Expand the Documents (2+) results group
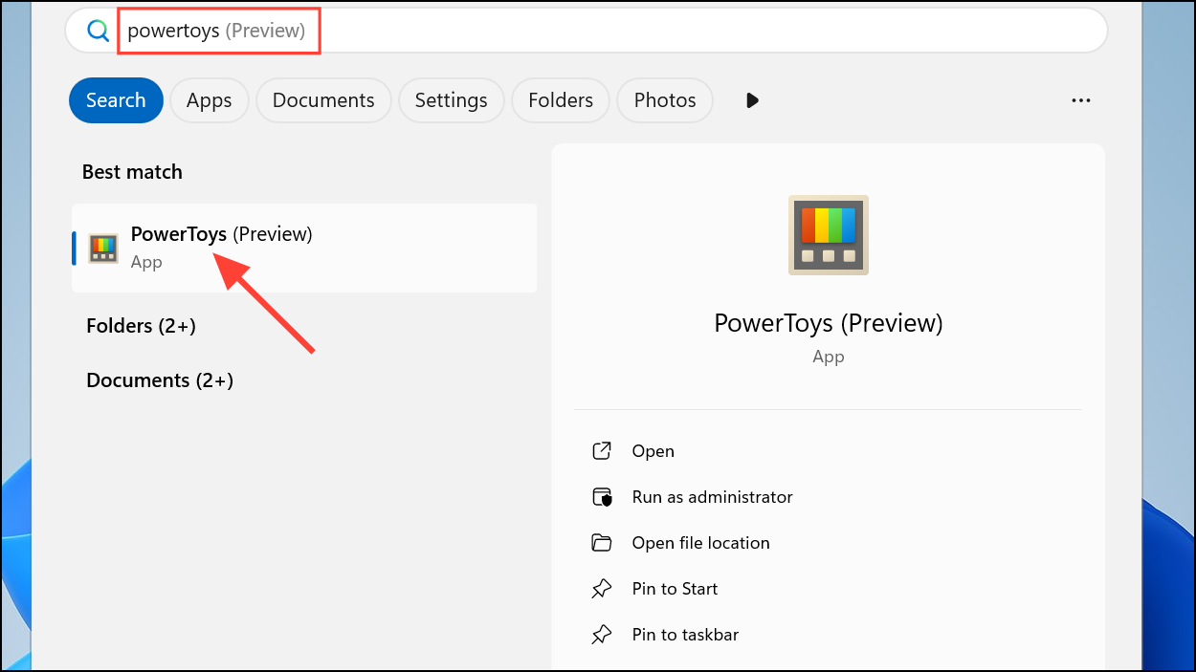The height and width of the screenshot is (672, 1196). coord(160,380)
